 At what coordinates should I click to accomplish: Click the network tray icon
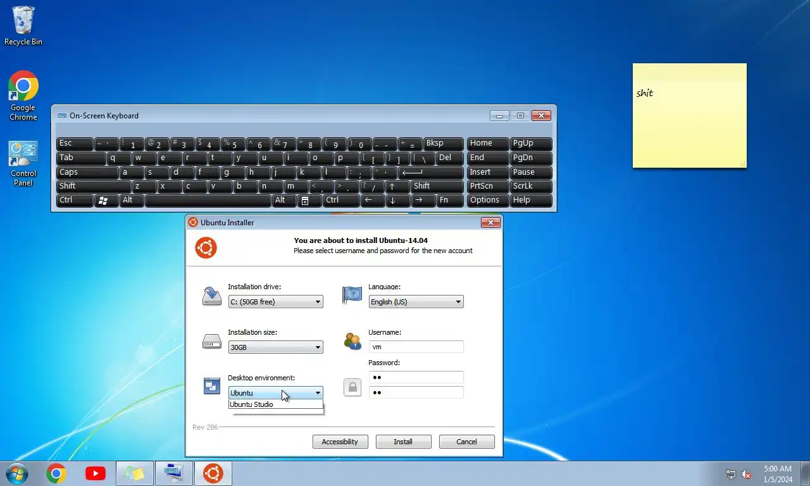[731, 474]
